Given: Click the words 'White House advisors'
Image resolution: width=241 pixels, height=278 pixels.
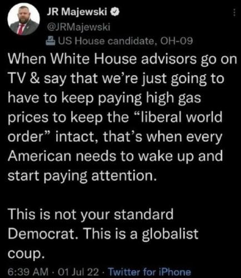Looking at the screenshot, I should [x=123, y=59].
